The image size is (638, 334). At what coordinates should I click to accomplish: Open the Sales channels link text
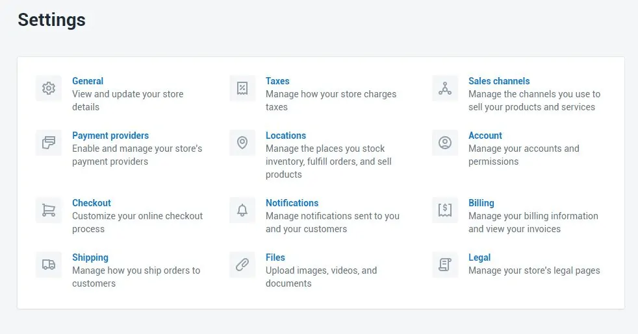[x=499, y=81]
